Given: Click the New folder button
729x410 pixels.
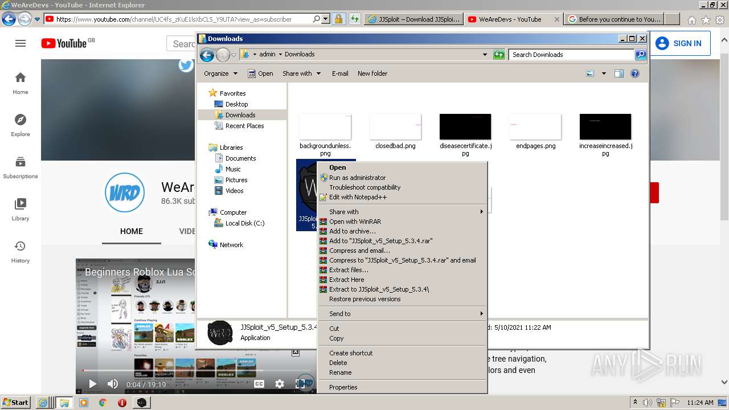Looking at the screenshot, I should (372, 73).
